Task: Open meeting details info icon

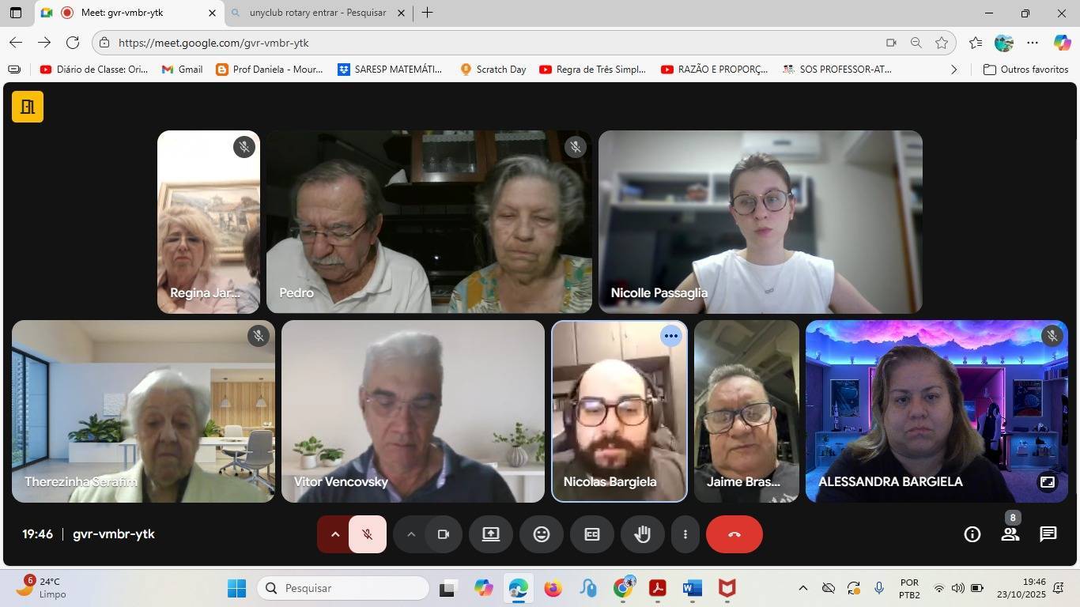Action: (972, 534)
